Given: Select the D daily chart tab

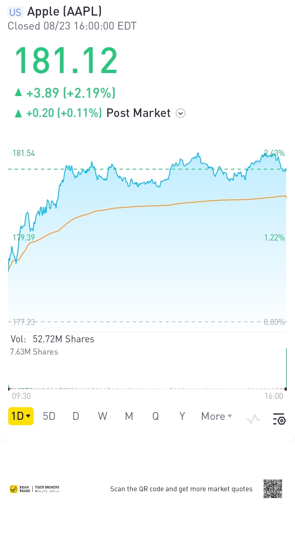Looking at the screenshot, I should point(76,416).
